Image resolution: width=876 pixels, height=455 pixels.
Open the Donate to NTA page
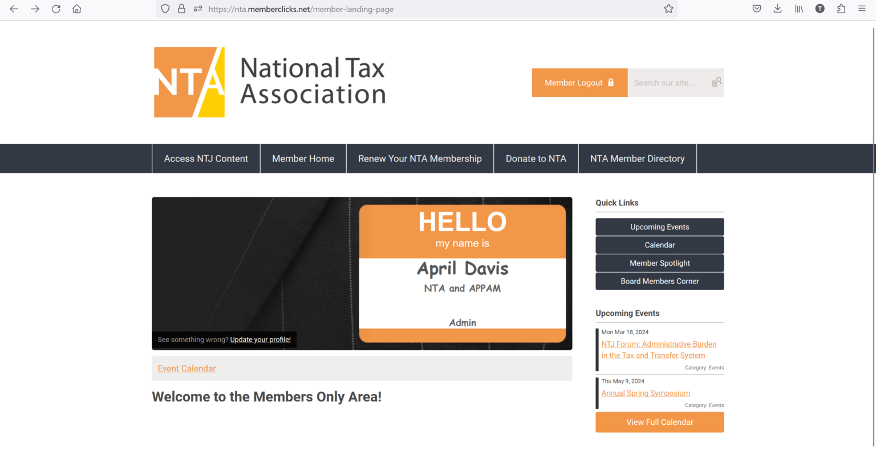coord(536,159)
